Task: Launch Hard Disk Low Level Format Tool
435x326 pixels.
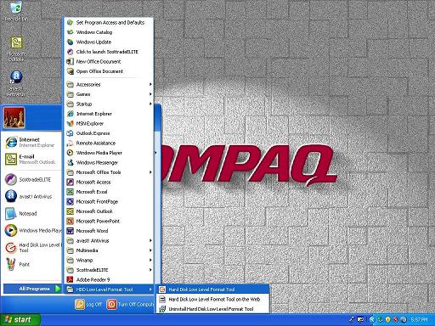Action: coord(212,289)
